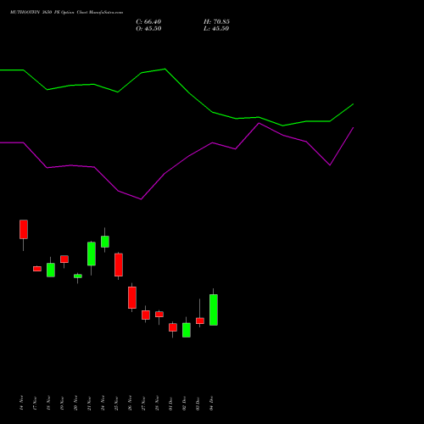
Task: Click the 27 Nov date label
Action: coord(144,403)
